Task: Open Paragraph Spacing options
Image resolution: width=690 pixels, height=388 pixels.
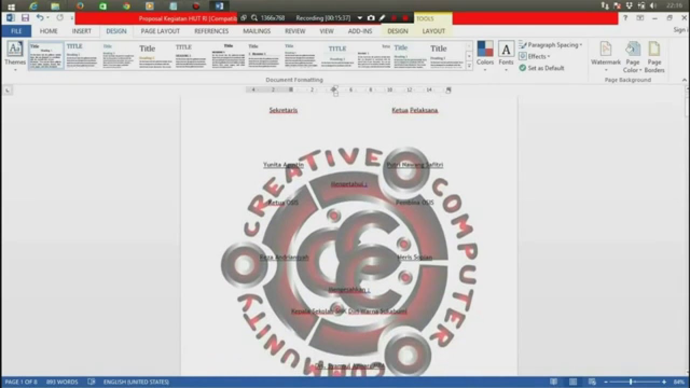Action: tap(550, 45)
